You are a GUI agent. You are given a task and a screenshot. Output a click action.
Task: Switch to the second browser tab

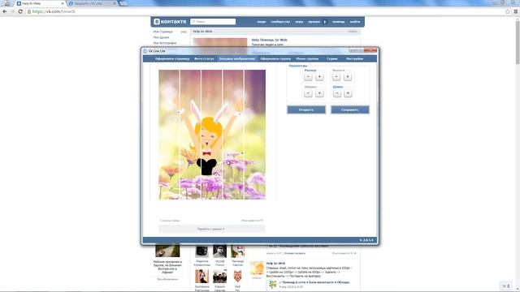[x=93, y=3]
